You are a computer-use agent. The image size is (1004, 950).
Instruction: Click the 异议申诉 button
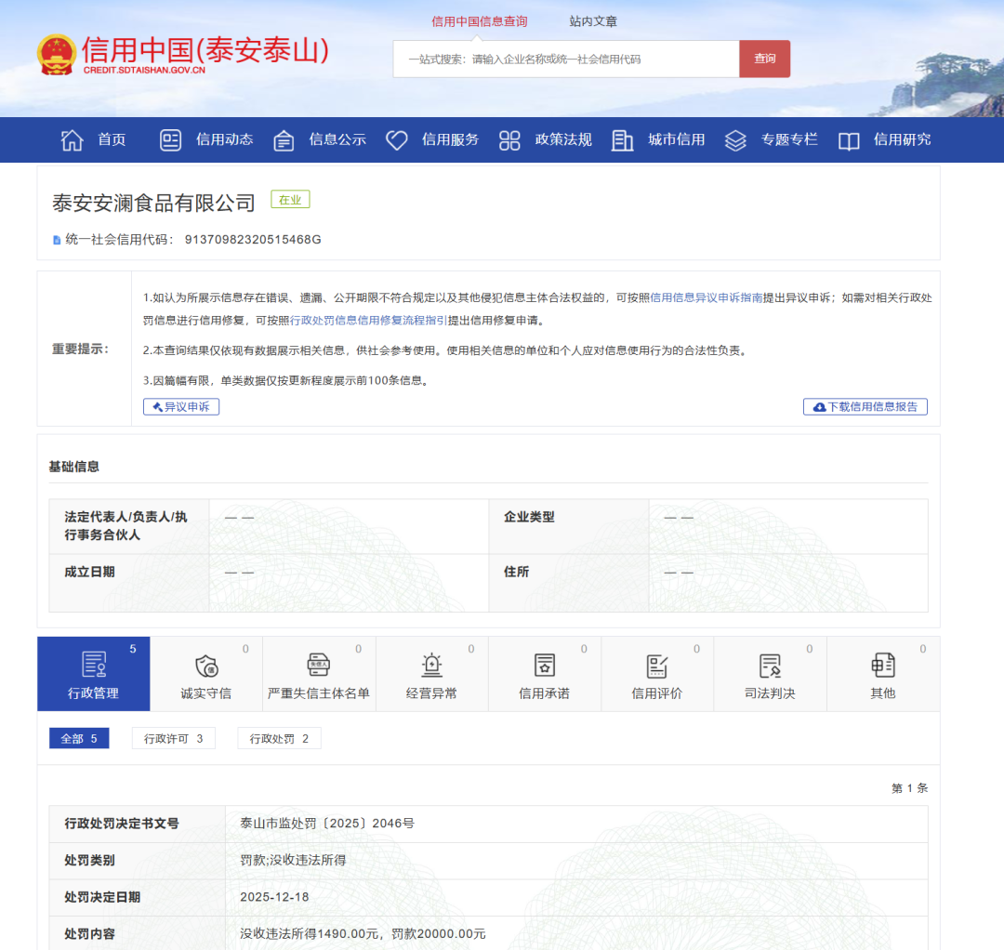[x=181, y=407]
